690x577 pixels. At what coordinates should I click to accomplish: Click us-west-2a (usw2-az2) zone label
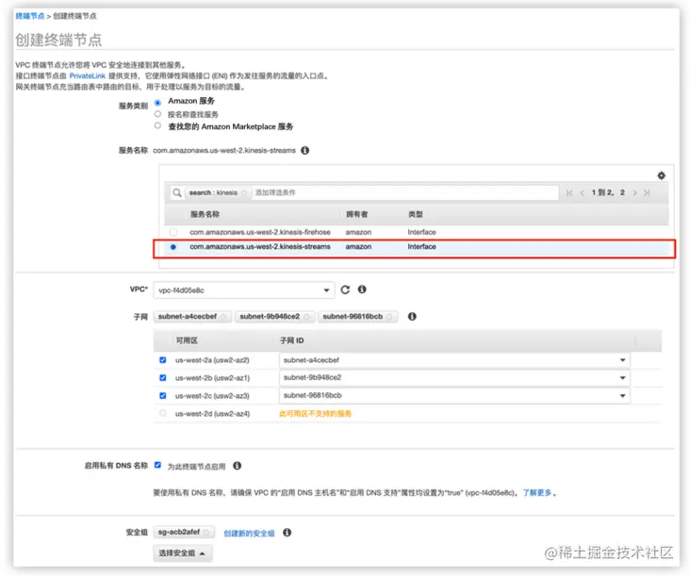tap(212, 360)
